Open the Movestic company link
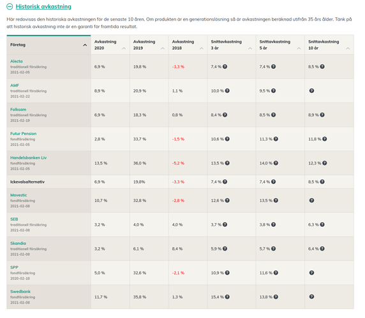Screen dimensions: 365x318 pyautogui.click(x=19, y=195)
